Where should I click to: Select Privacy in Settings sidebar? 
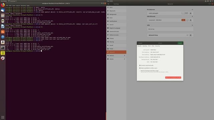coord(116,38)
